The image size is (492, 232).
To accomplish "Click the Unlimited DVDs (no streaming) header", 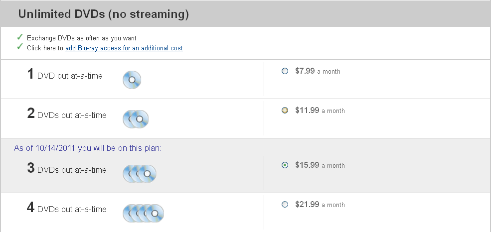I will tap(104, 14).
